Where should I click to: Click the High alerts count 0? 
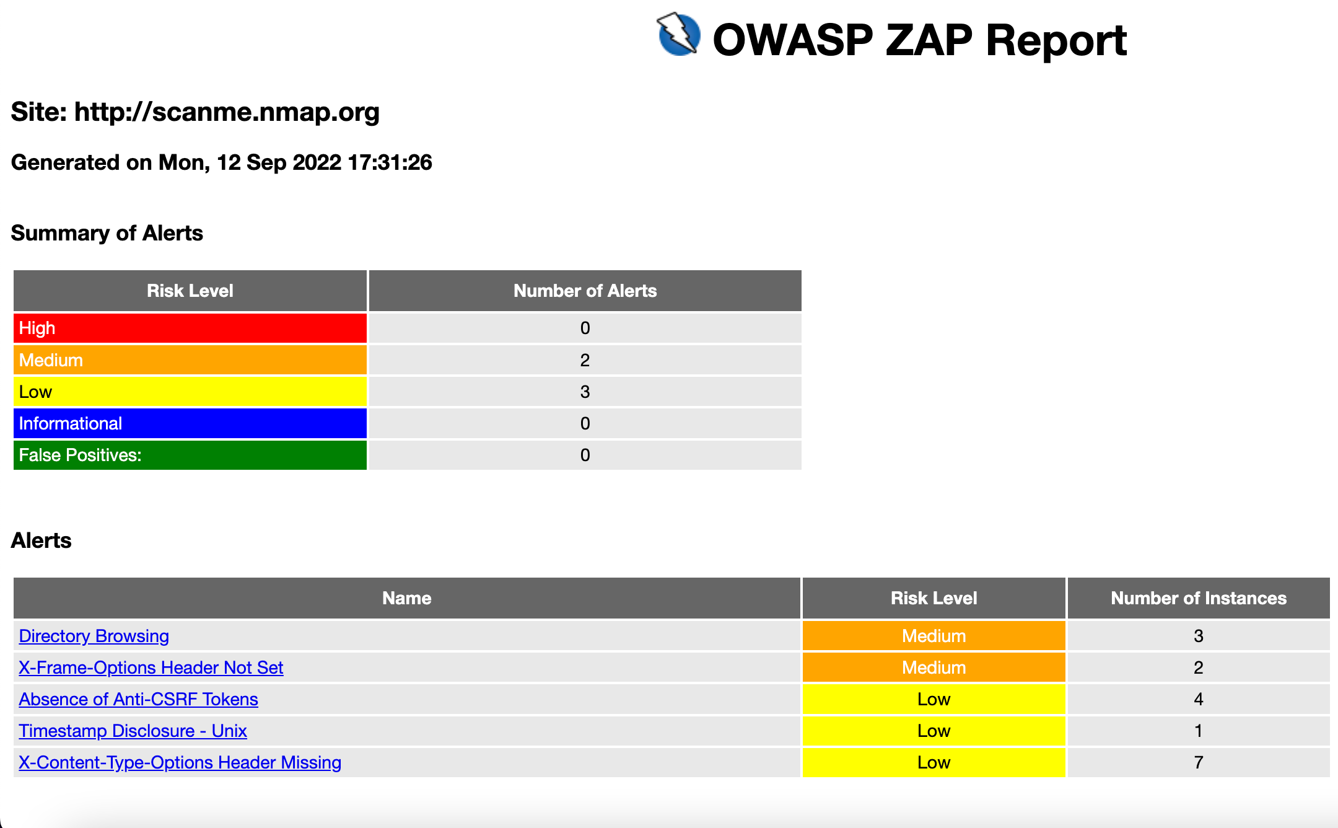[x=585, y=328]
